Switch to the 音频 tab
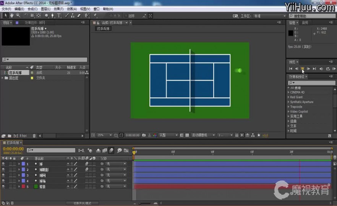The image size is (337, 206). pos(305,23)
